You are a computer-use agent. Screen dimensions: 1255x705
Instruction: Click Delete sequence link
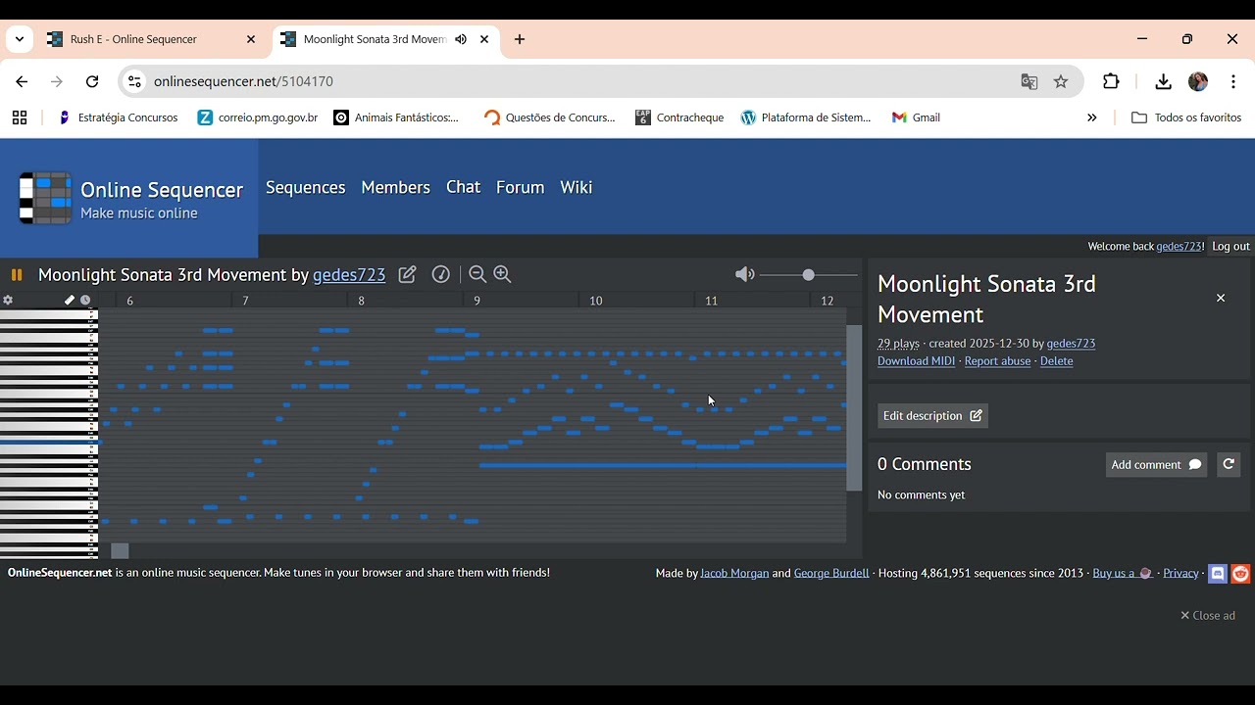point(1056,361)
